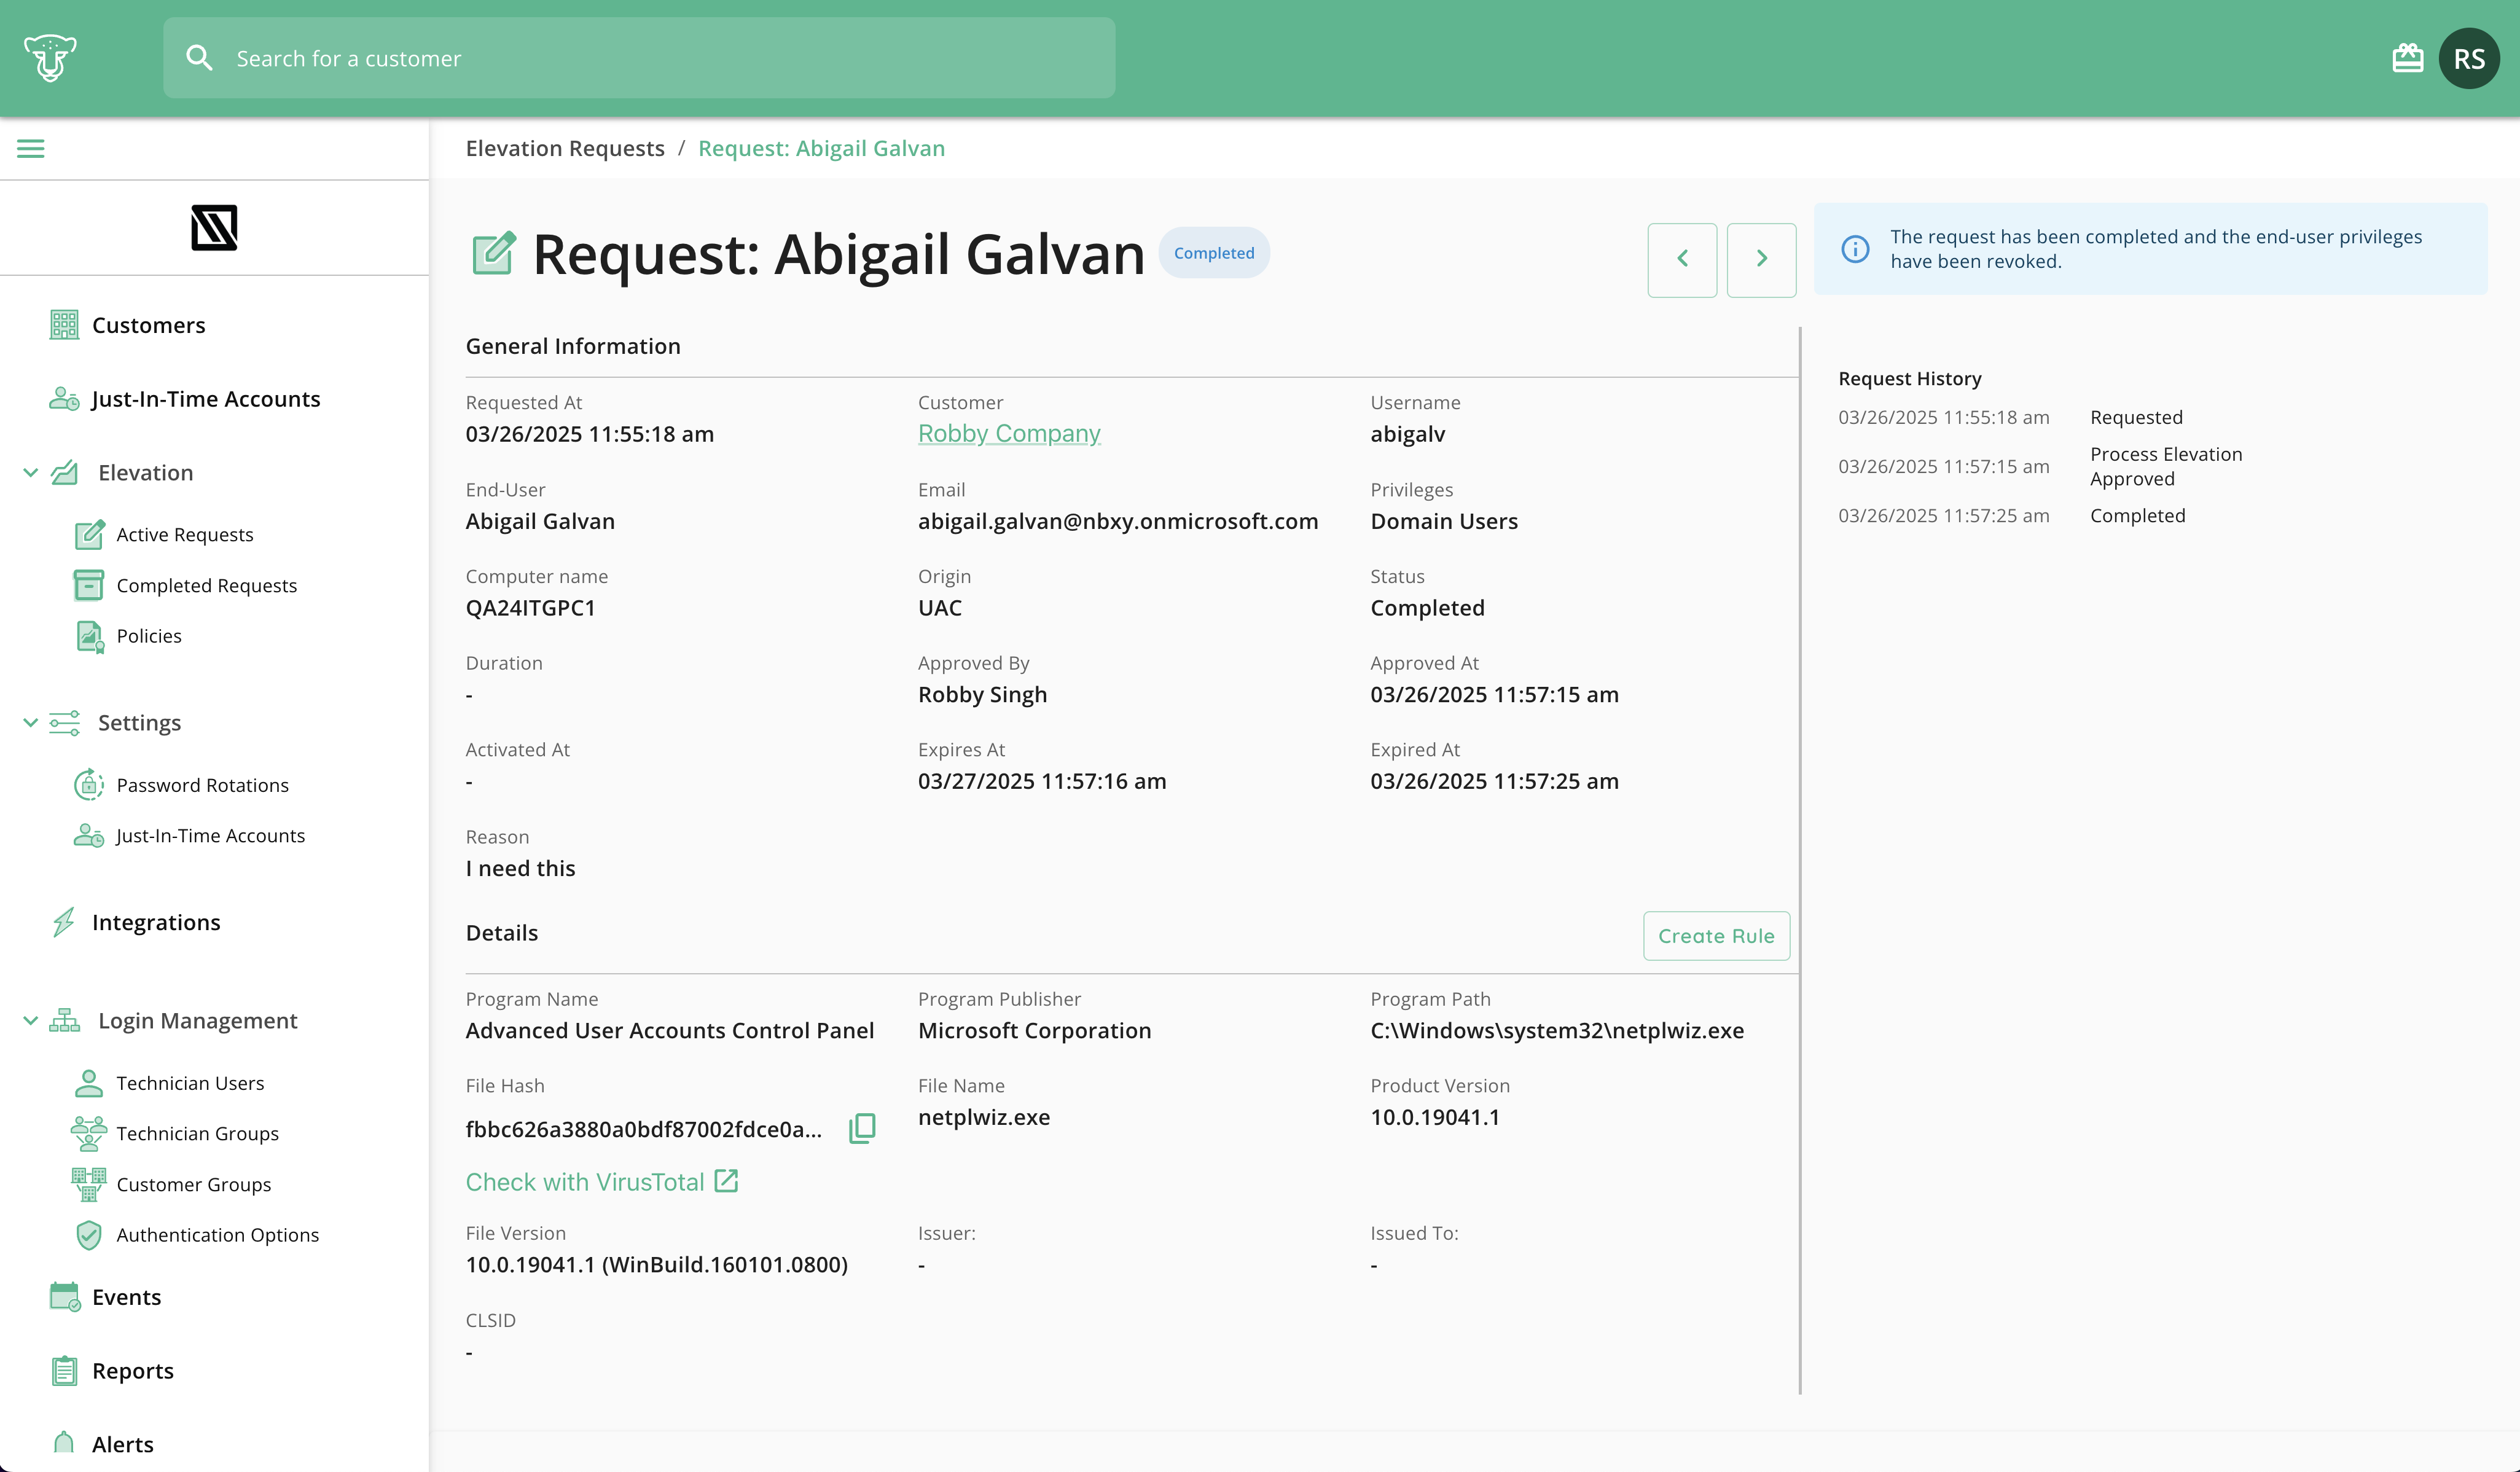Open Events page
Viewport: 2520px width, 1472px height.
[126, 1297]
